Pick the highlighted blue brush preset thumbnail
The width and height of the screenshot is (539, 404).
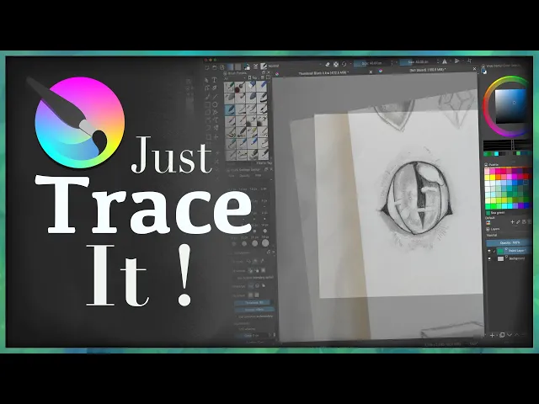coord(230,110)
